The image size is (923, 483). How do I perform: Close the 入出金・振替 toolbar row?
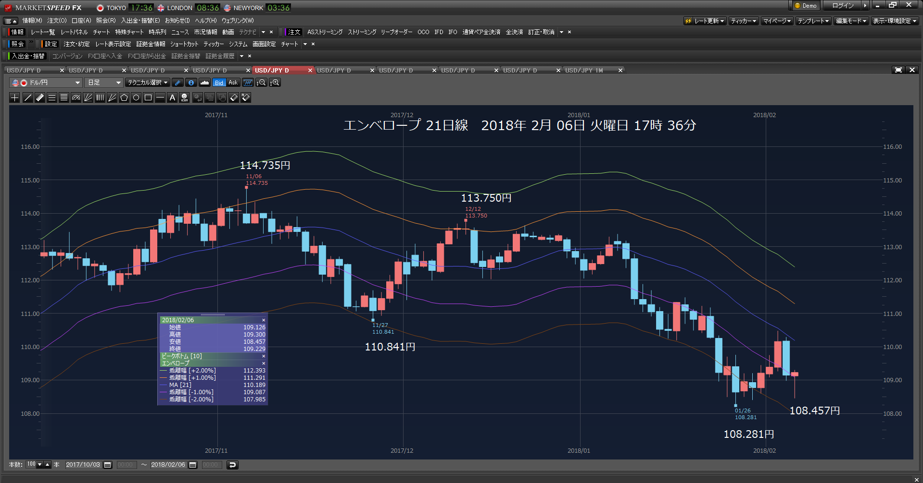click(x=250, y=56)
